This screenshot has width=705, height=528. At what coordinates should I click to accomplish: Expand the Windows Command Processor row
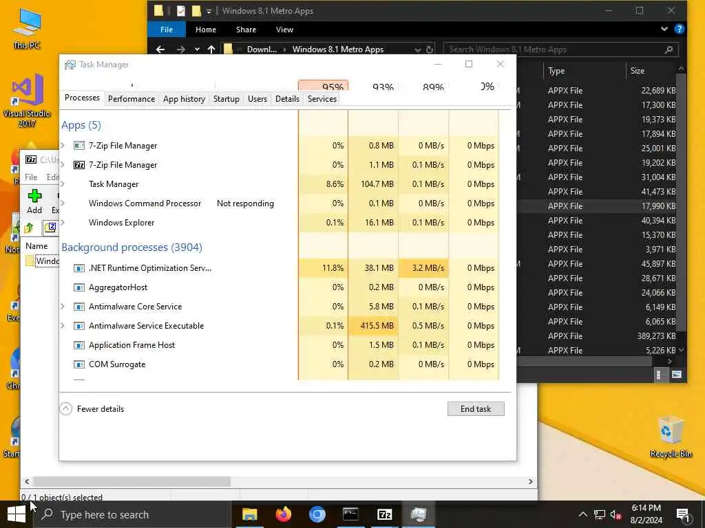63,203
